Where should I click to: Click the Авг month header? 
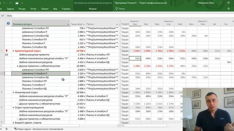pos(214,24)
